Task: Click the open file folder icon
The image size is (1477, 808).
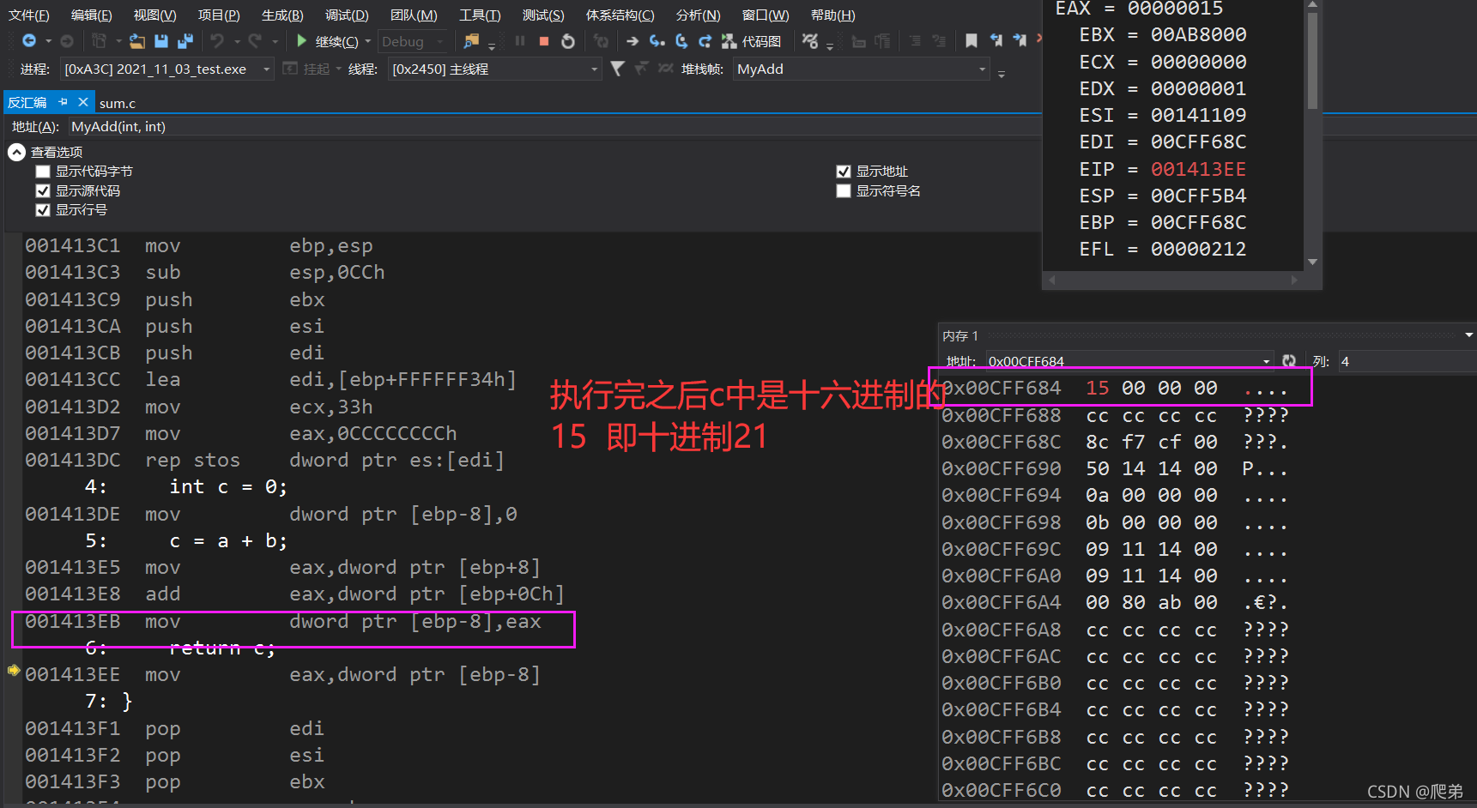Action: pyautogui.click(x=137, y=41)
